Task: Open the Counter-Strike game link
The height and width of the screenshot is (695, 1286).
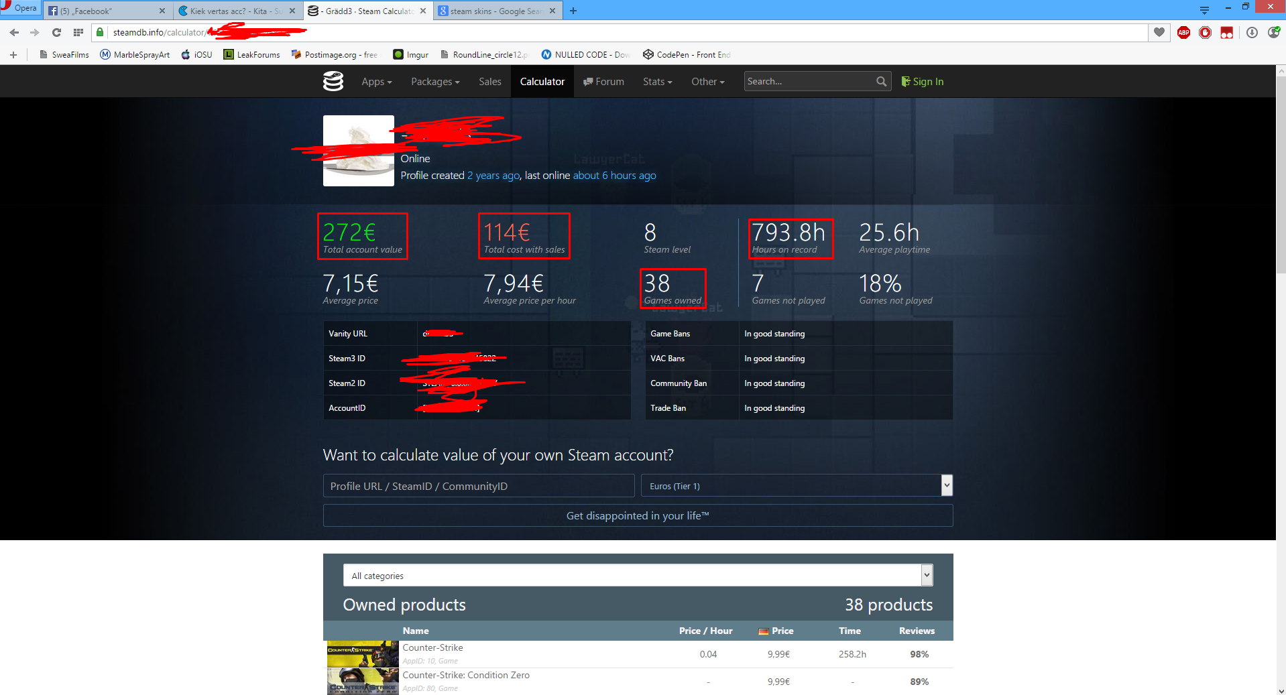Action: click(x=432, y=647)
